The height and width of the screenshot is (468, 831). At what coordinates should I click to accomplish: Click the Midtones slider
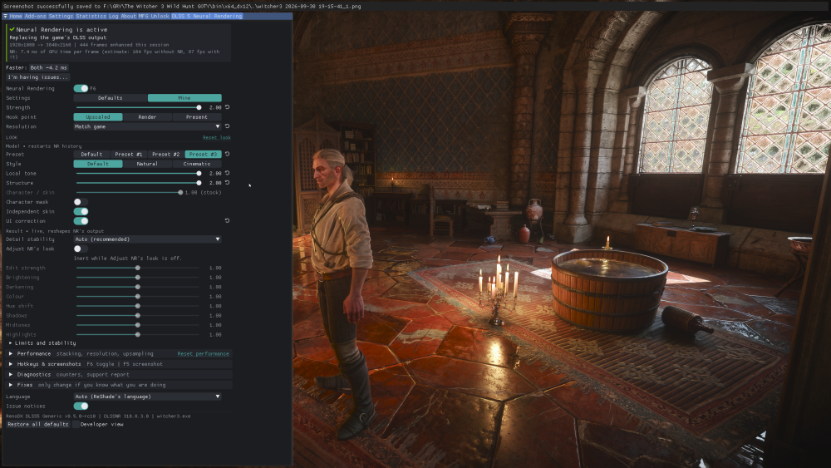click(x=138, y=325)
